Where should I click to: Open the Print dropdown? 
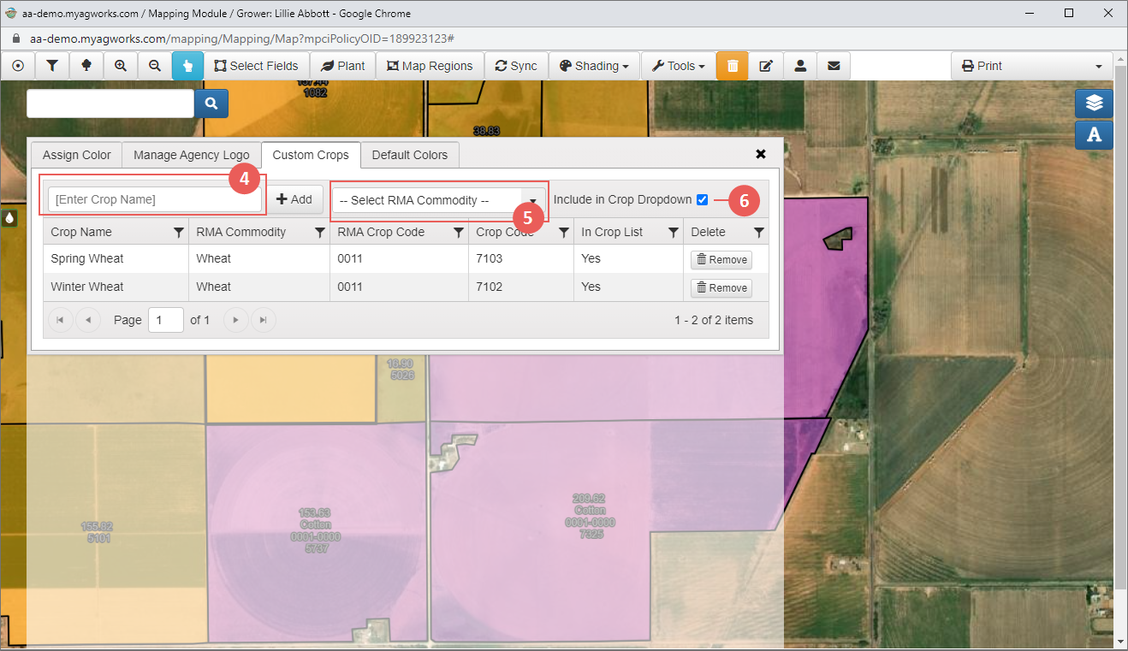(1032, 66)
